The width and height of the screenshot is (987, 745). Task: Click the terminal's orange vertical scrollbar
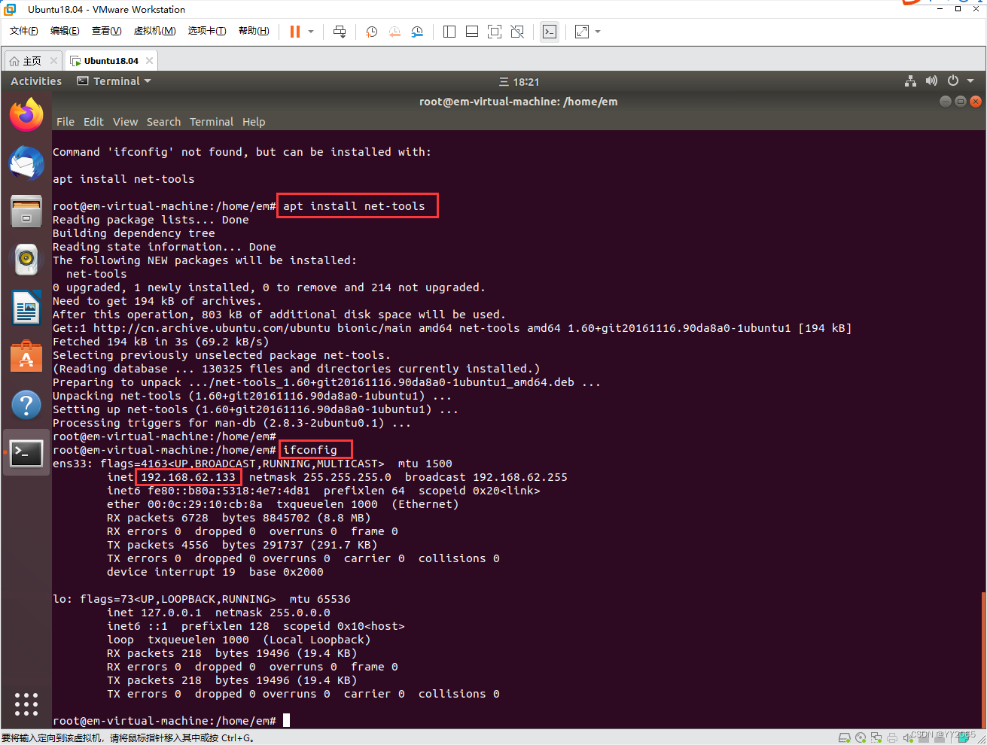tap(982, 660)
